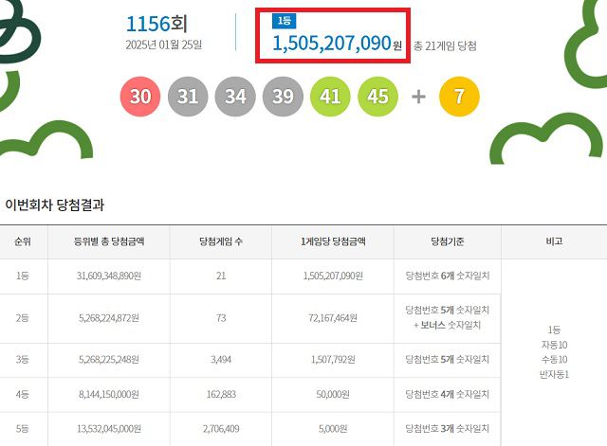Click the 3등 rank cell
This screenshot has height=446, width=607.
pos(23,360)
